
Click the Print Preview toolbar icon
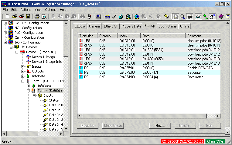tap(44, 16)
